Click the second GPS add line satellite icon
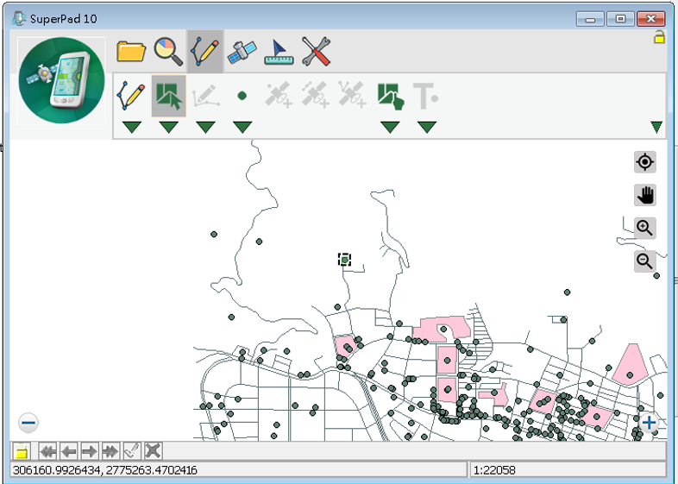678x484 pixels. click(316, 95)
